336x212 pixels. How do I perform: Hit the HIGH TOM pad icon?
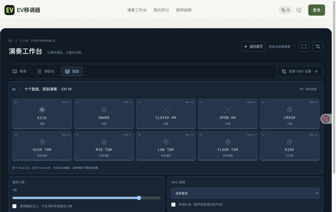tap(42, 142)
